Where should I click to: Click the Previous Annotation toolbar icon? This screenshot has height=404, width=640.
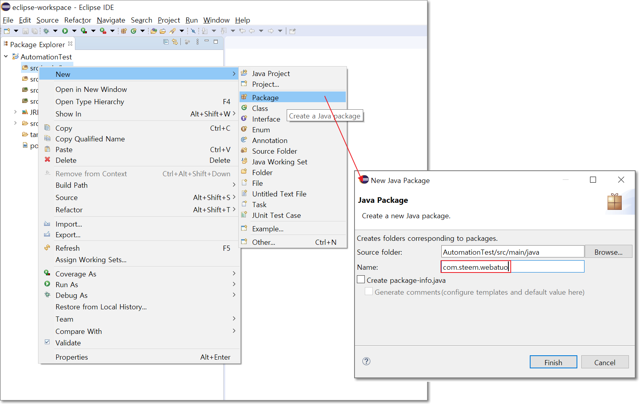pos(224,31)
